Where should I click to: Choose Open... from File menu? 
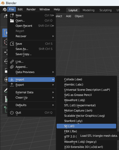point(31,21)
